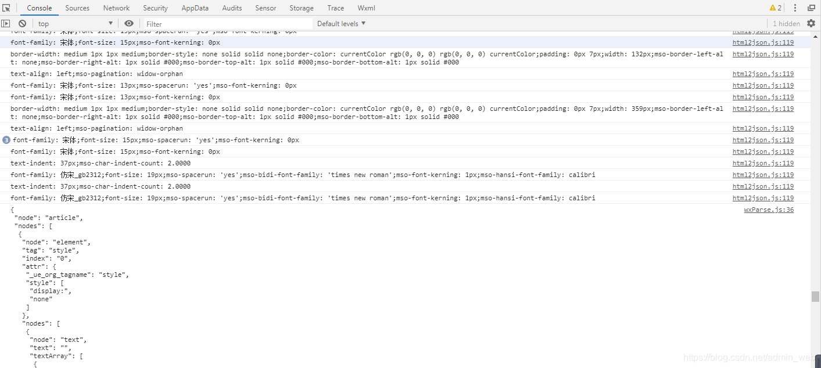Click "_ue_org_tagname": "style" JSON line
821x368 pixels.
tap(77, 275)
